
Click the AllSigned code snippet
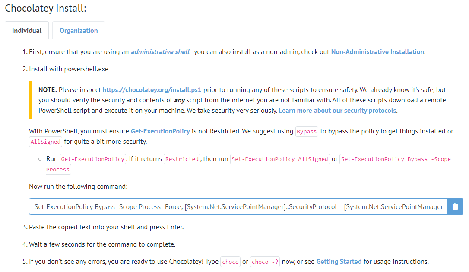45,142
